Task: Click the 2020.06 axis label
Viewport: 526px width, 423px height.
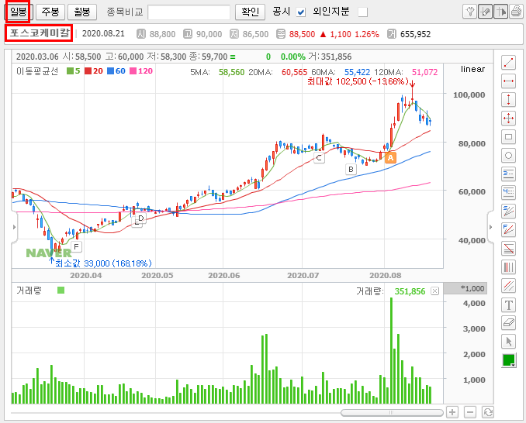Action: click(223, 276)
